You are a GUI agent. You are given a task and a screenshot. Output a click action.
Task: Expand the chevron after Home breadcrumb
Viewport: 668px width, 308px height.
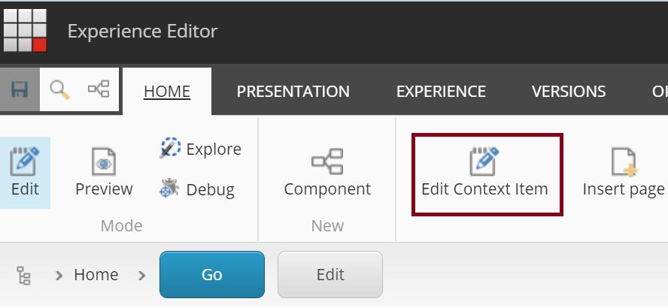click(x=141, y=275)
